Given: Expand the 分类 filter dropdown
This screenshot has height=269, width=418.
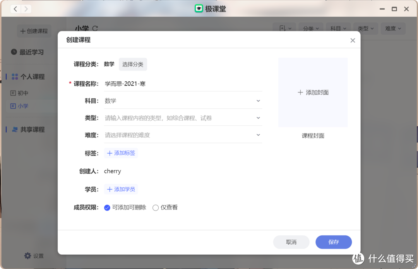Looking at the screenshot, I should click(x=311, y=28).
